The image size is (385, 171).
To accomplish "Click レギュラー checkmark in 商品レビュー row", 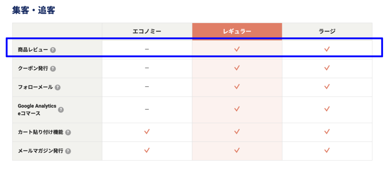I will [x=237, y=49].
